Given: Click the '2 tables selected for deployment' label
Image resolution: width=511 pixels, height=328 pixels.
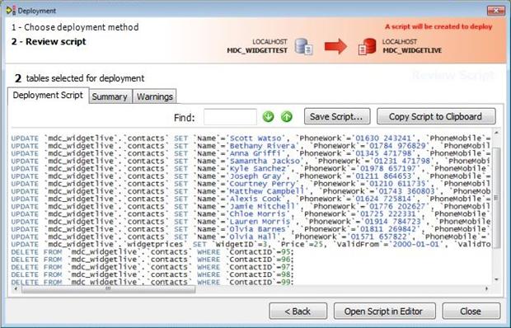Looking at the screenshot, I should click(x=79, y=78).
